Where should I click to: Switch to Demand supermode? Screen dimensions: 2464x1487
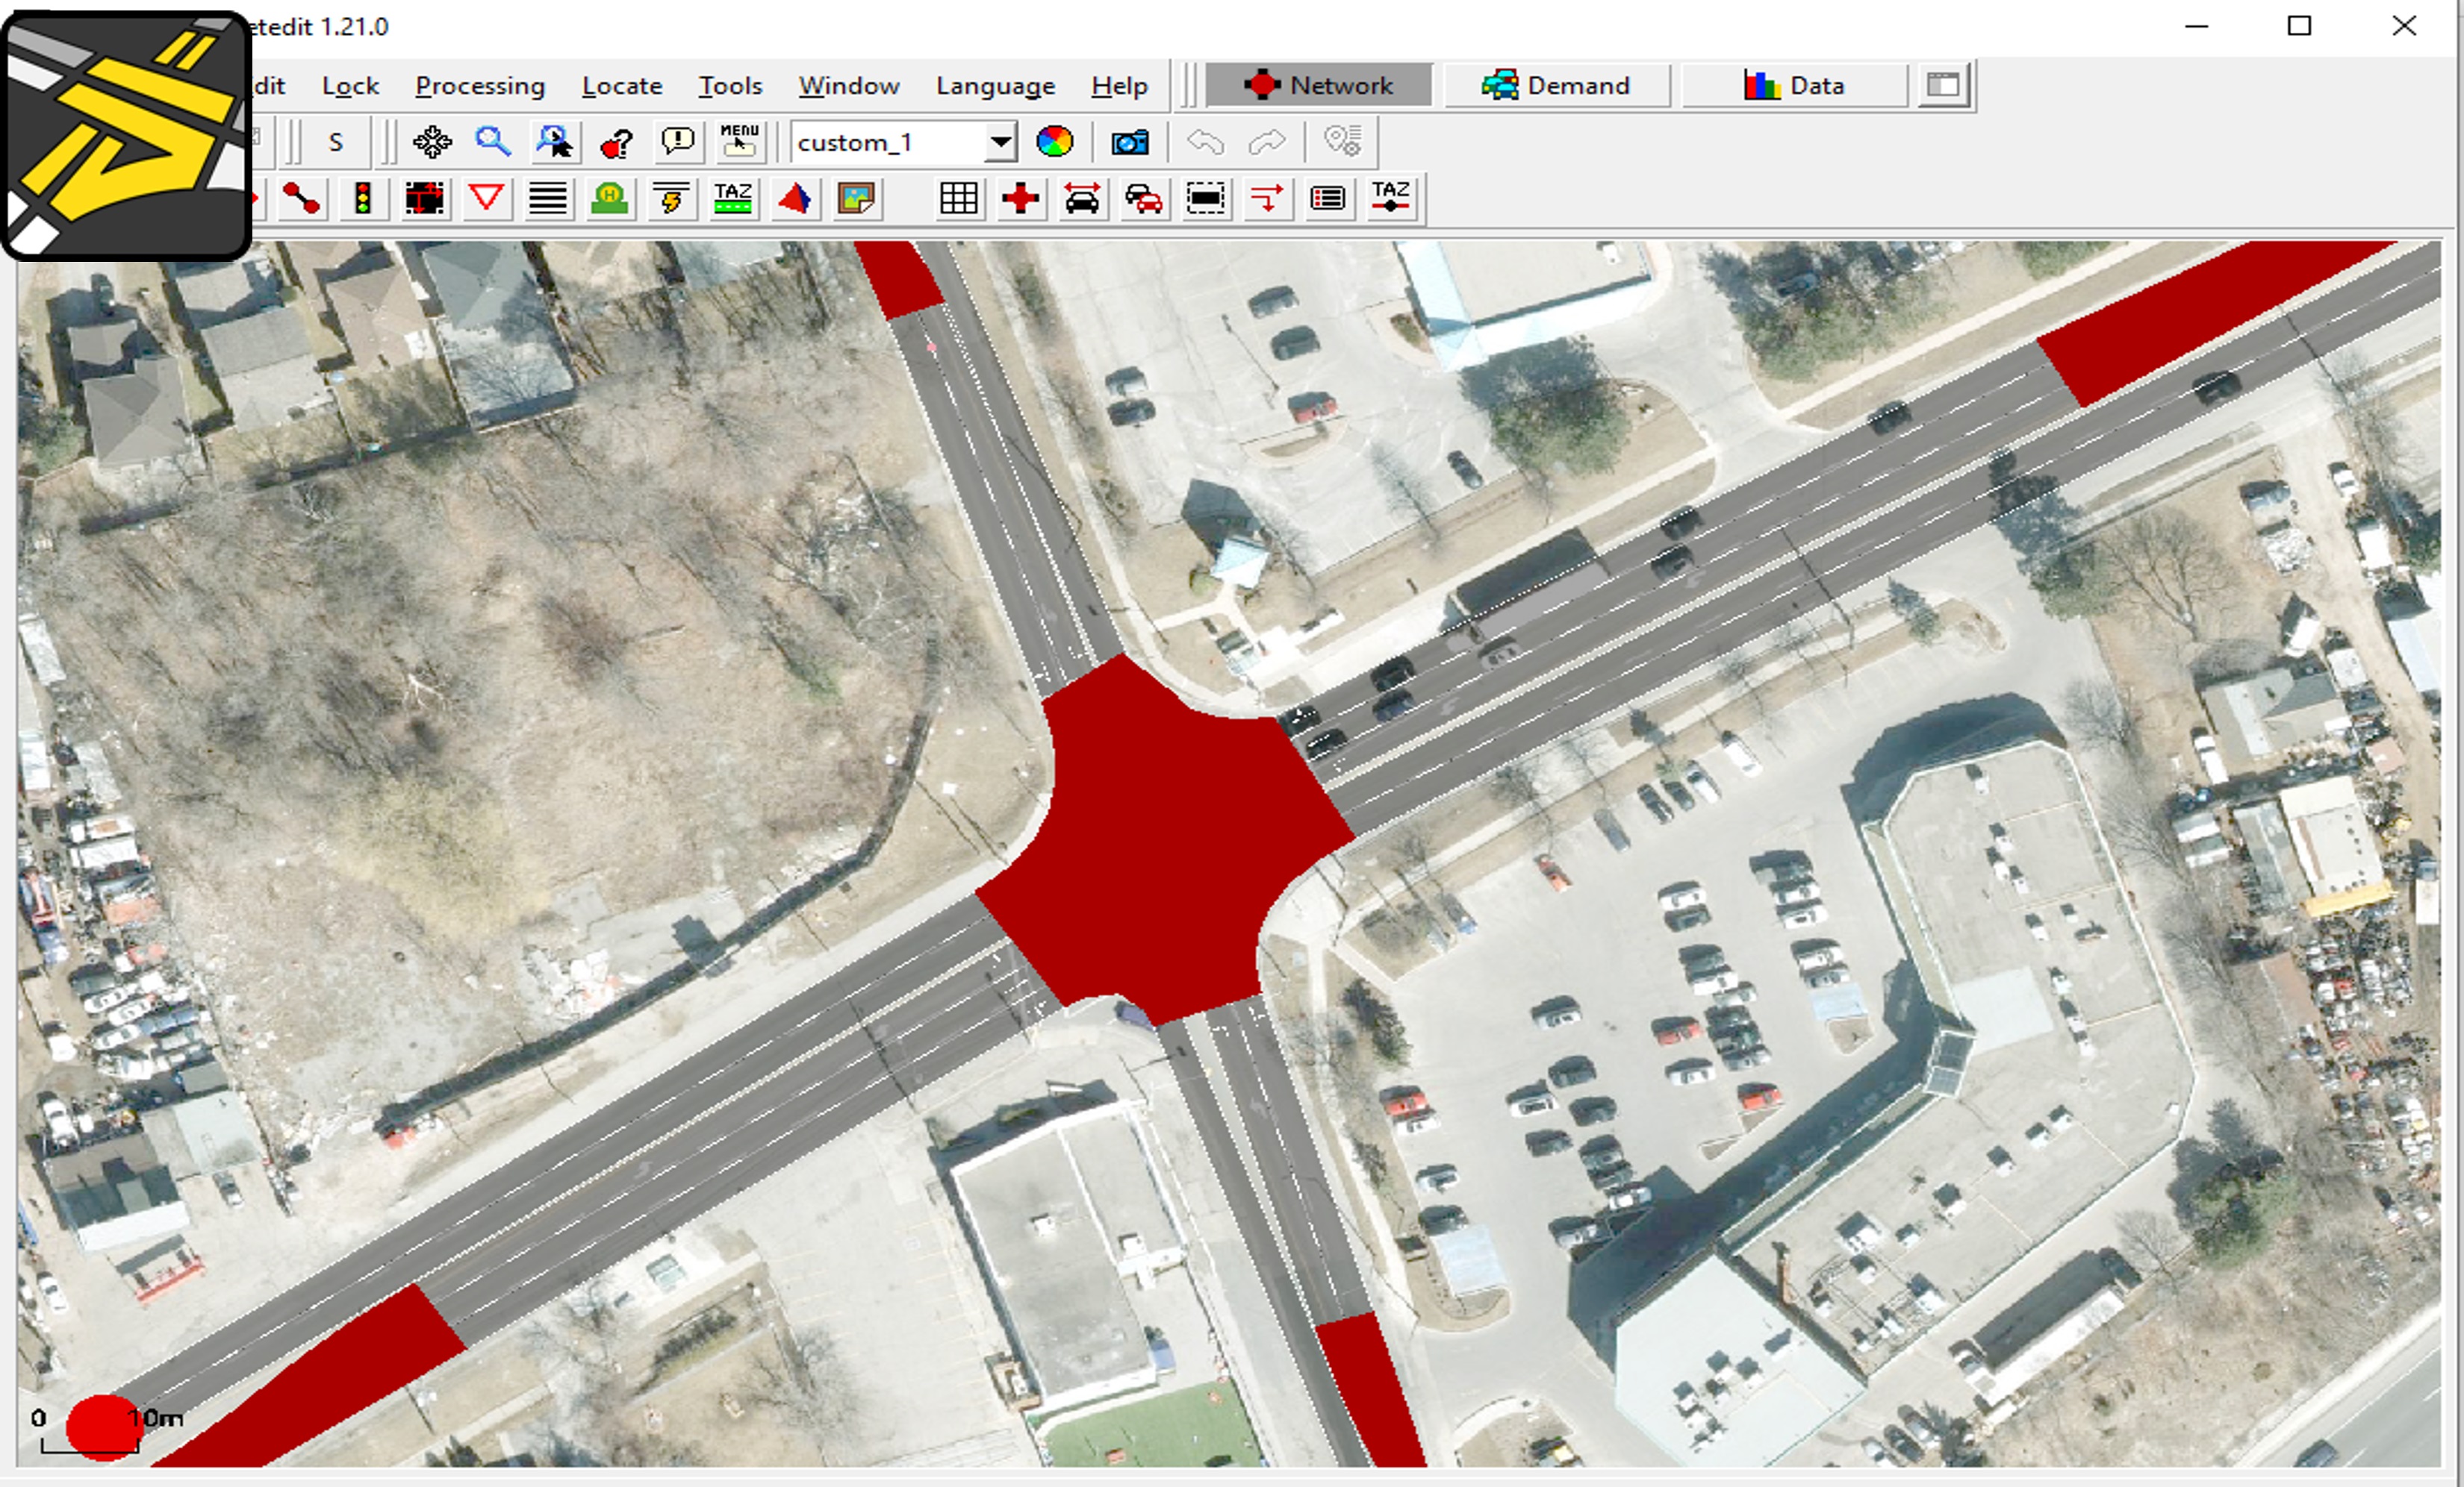[x=1556, y=85]
